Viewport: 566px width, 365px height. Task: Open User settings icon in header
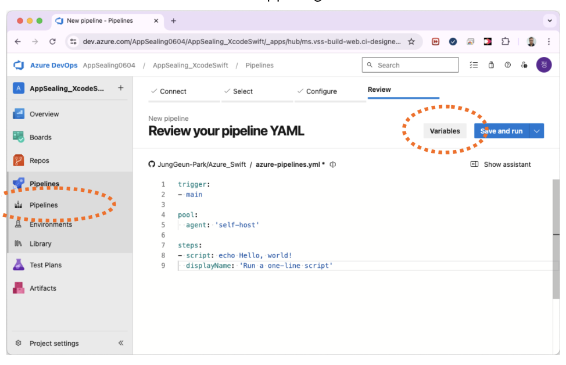[524, 65]
